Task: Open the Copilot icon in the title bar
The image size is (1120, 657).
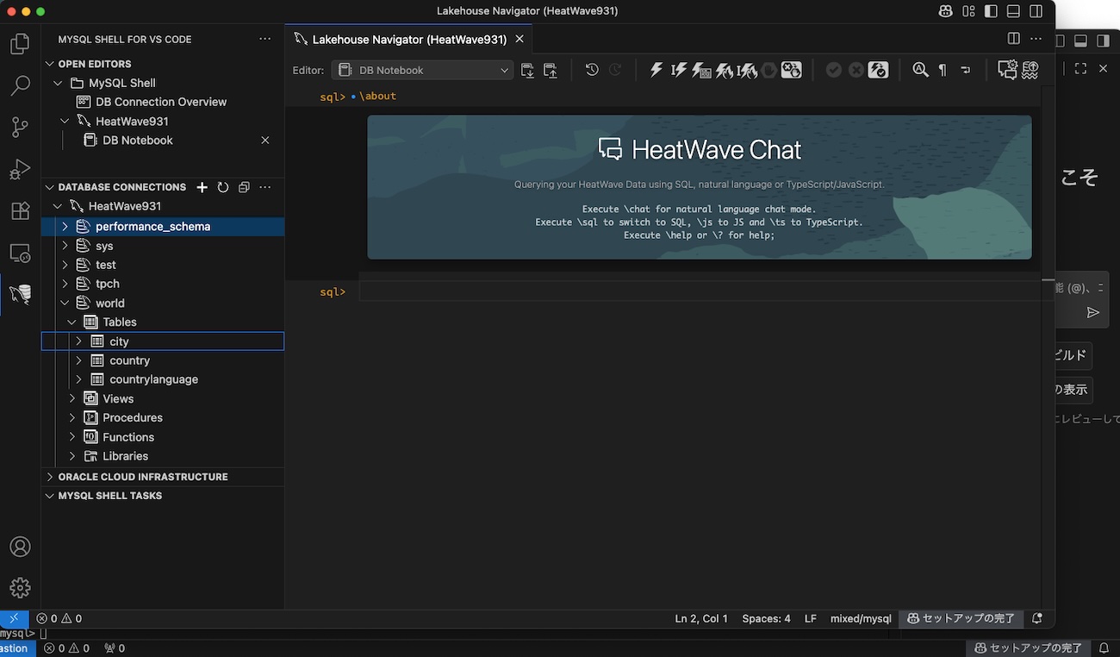Action: click(947, 11)
